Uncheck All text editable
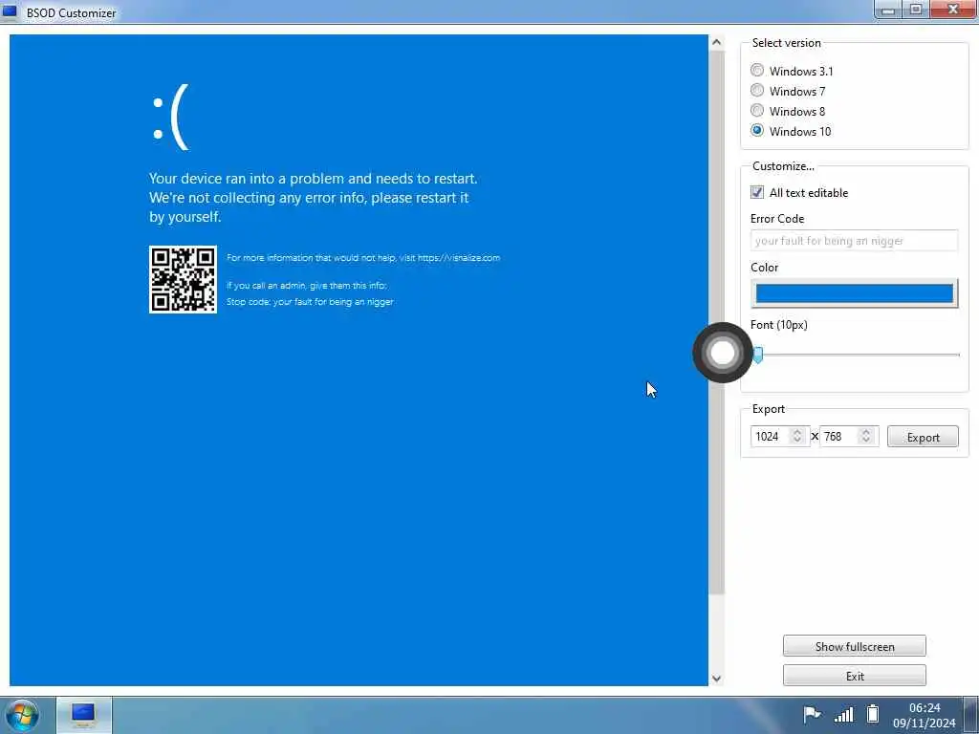 click(x=757, y=192)
